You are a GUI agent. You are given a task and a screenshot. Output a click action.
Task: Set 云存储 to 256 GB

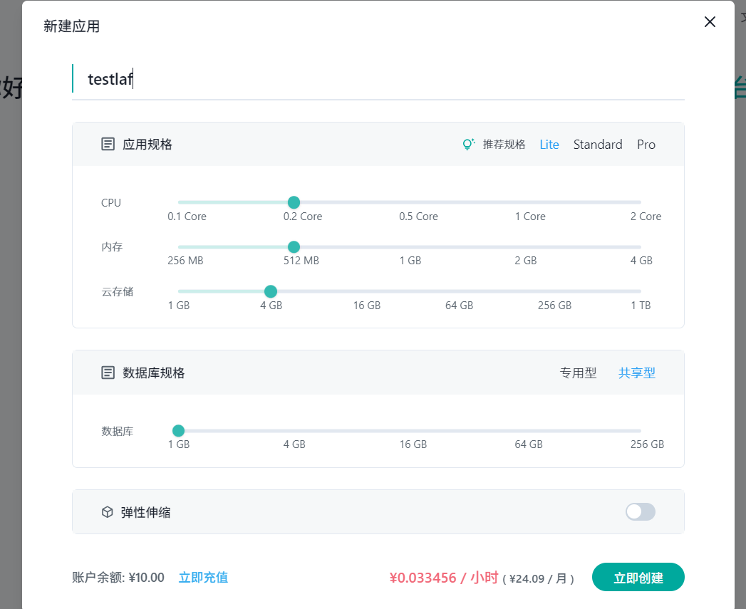click(x=555, y=306)
